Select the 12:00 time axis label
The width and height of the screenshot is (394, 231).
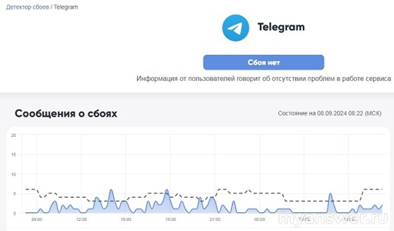(82, 219)
